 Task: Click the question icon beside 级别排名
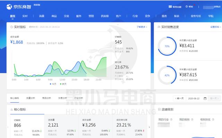[x=213, y=120]
